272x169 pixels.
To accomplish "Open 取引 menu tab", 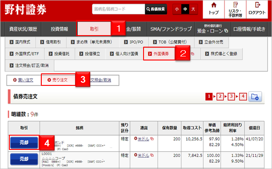I will click(94, 29).
